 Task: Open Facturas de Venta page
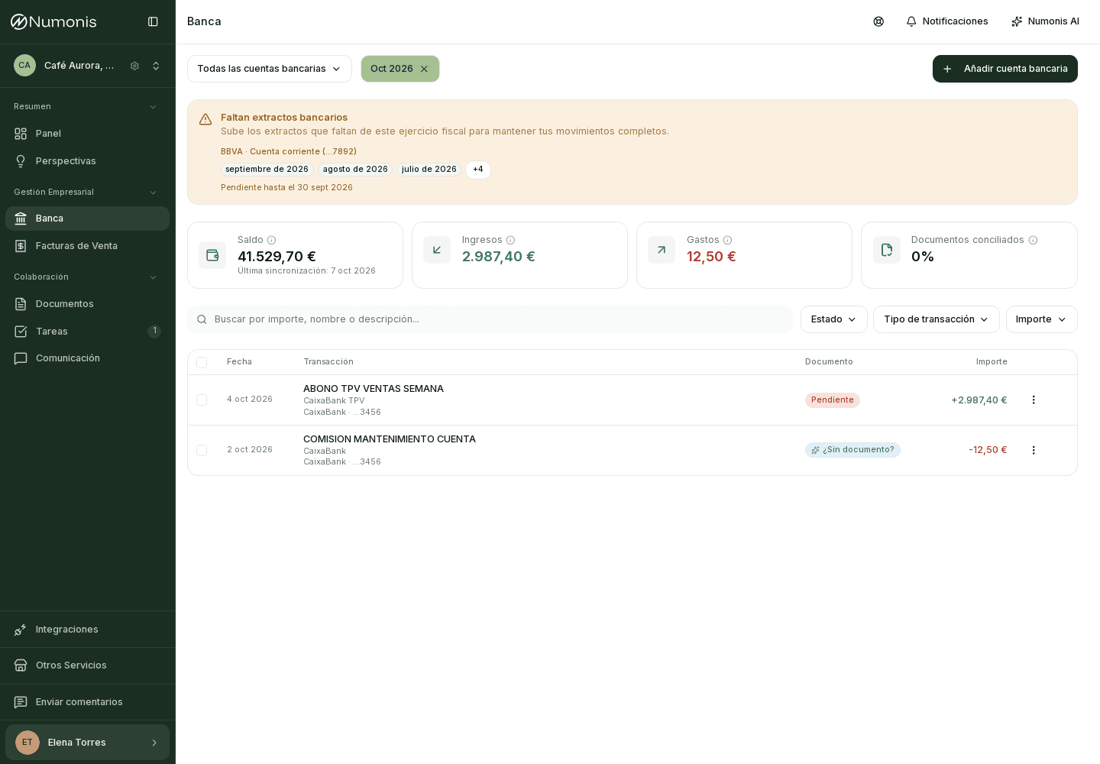87,246
